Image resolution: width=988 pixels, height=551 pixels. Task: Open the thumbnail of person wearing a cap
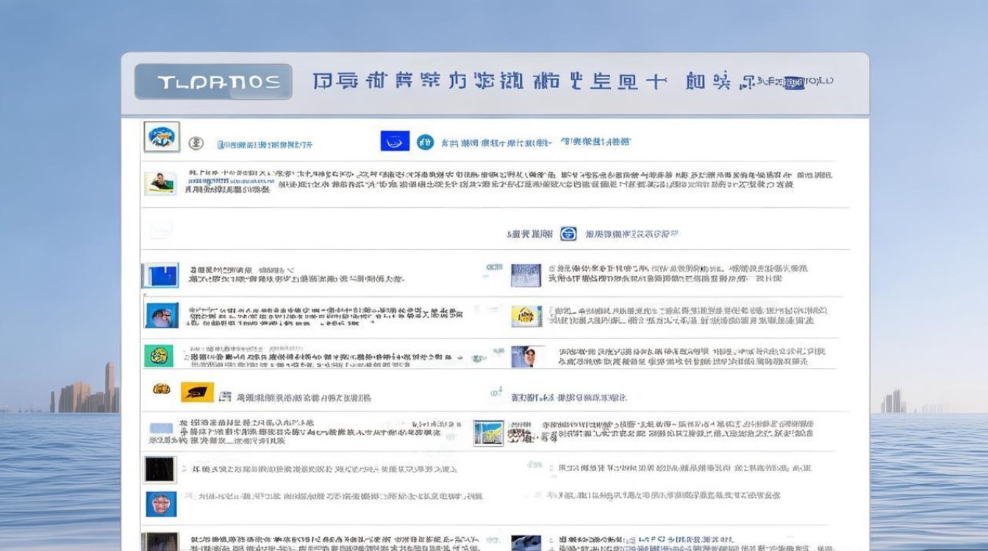tap(527, 356)
